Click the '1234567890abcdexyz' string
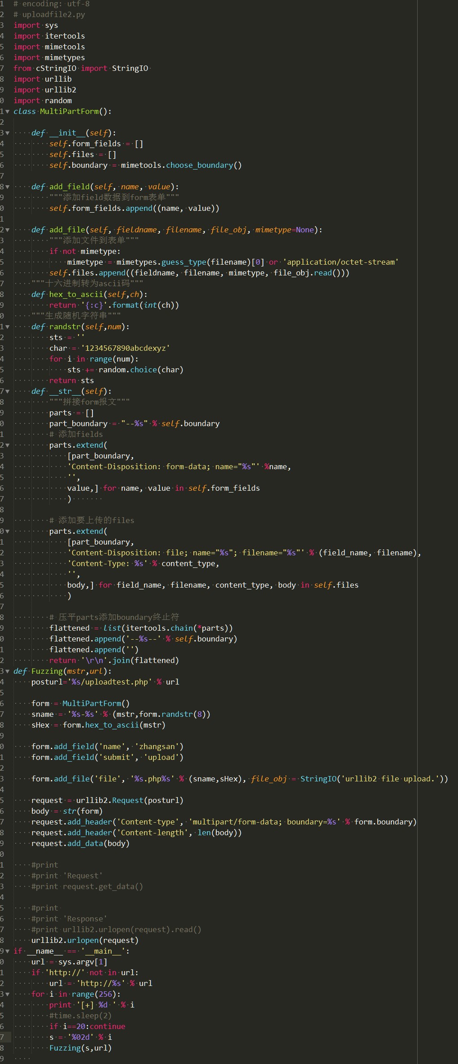The height and width of the screenshot is (1064, 458). coord(126,348)
